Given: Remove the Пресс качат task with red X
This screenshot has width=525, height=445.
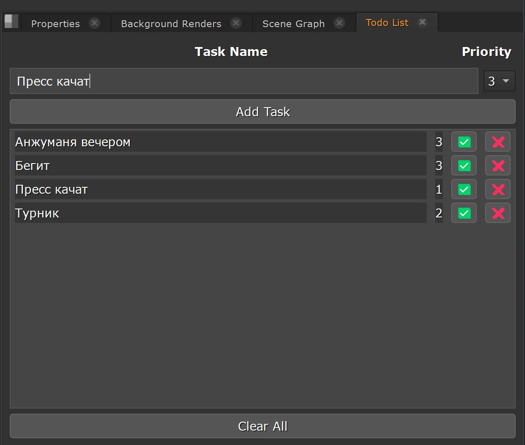Looking at the screenshot, I should click(498, 189).
